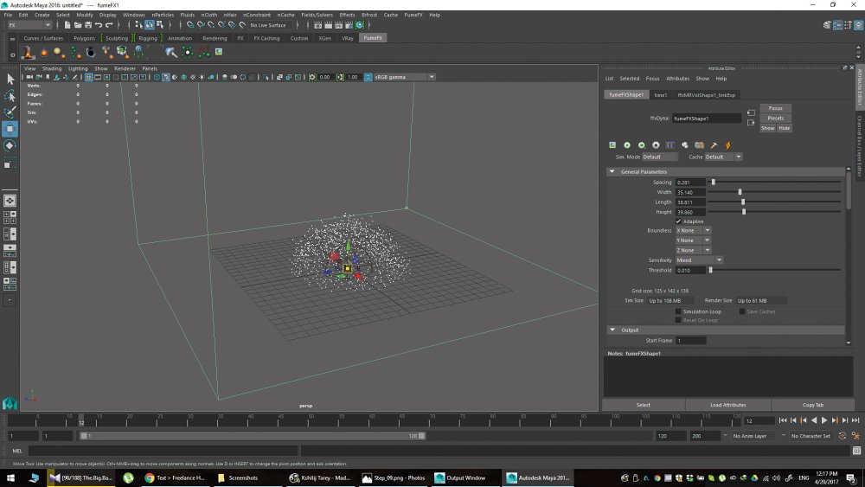
Task: Toggle the viewport gamma view transform icon
Action: pos(368,77)
